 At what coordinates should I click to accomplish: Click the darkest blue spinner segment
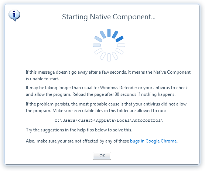point(120,39)
